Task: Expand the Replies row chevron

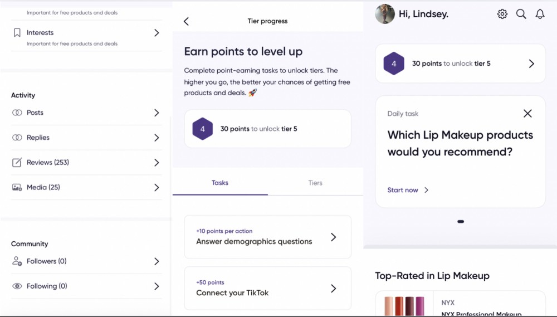Action: click(157, 138)
